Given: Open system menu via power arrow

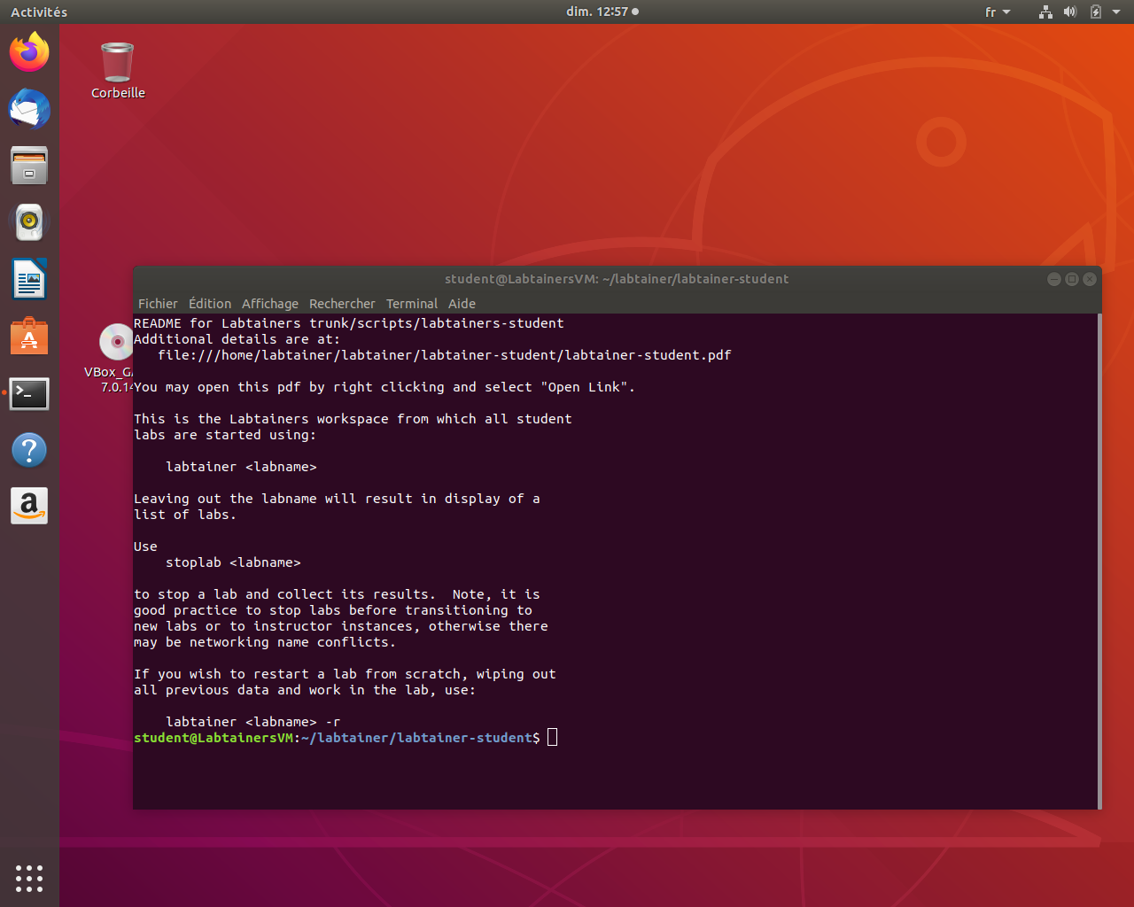Looking at the screenshot, I should pos(1116,12).
